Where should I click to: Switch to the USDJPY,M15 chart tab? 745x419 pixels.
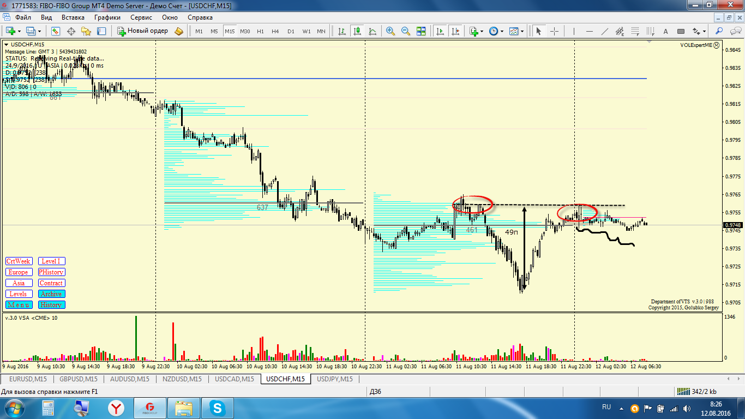coord(335,379)
